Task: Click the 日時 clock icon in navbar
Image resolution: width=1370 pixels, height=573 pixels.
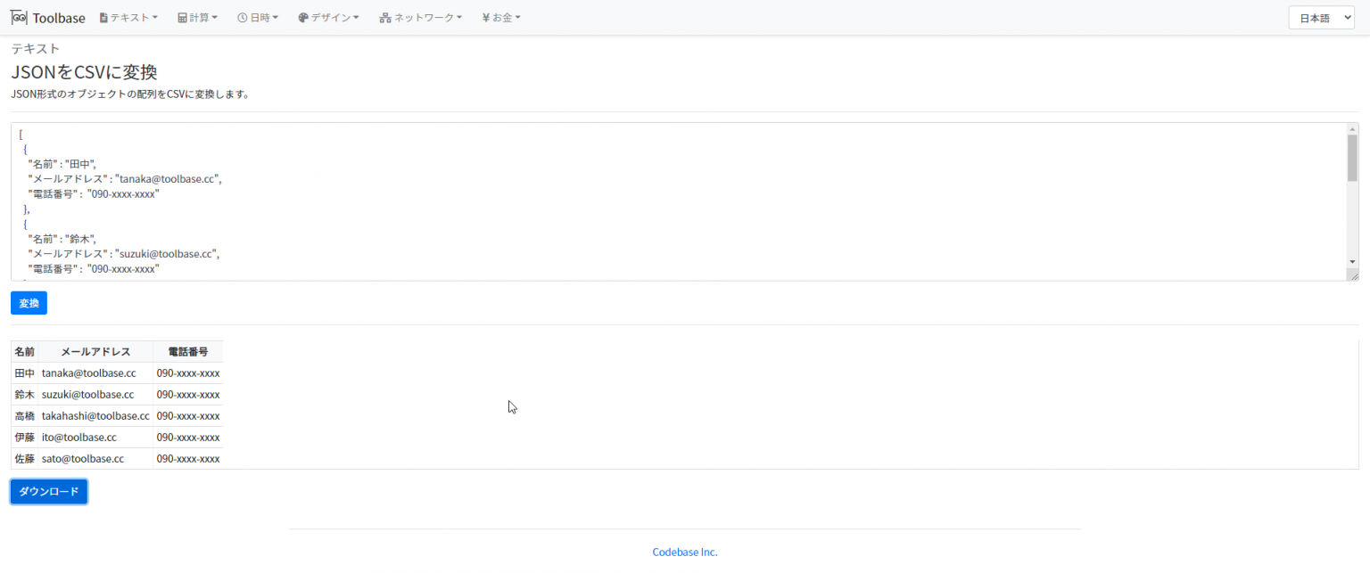Action: tap(242, 18)
